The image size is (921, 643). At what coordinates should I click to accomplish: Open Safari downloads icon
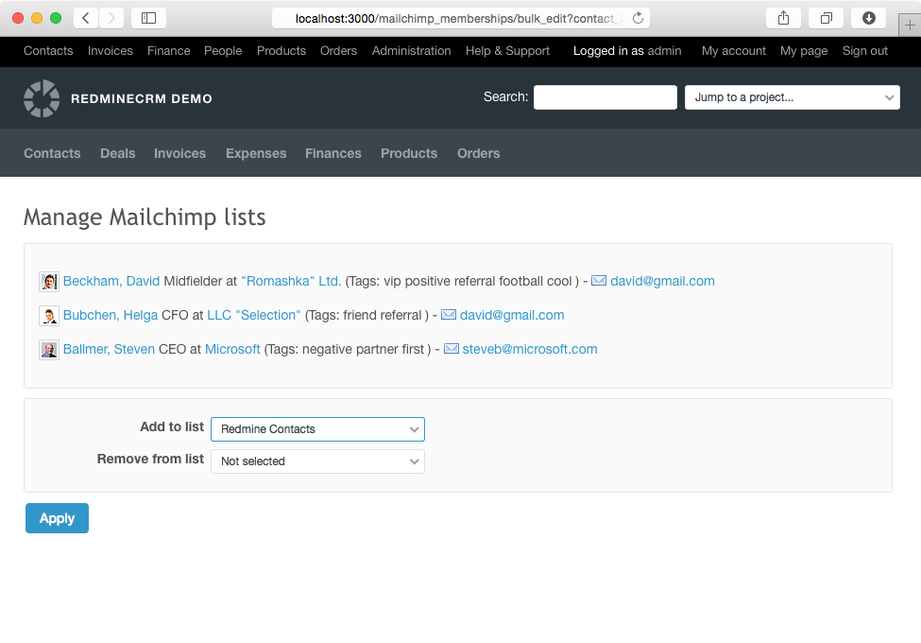868,18
